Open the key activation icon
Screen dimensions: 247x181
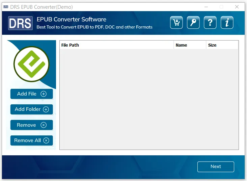coord(193,23)
